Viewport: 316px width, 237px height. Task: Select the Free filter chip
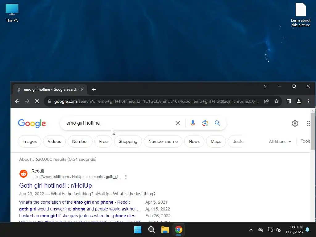[103, 141]
